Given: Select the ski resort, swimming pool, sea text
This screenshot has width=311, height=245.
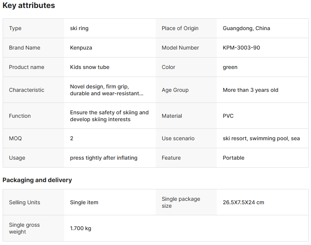Looking at the screenshot, I should tap(261, 138).
